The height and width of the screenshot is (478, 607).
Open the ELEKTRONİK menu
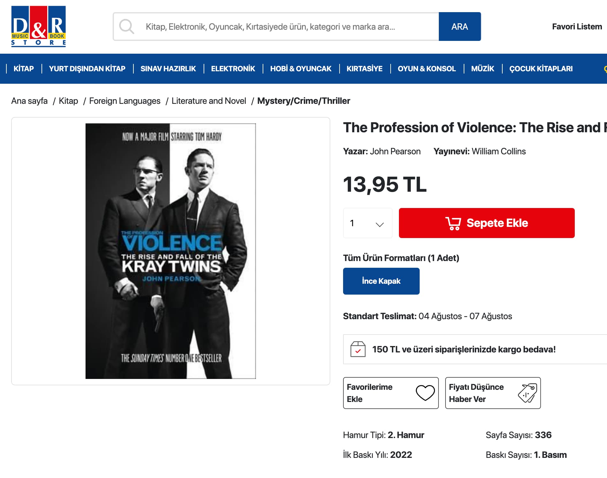click(x=233, y=69)
